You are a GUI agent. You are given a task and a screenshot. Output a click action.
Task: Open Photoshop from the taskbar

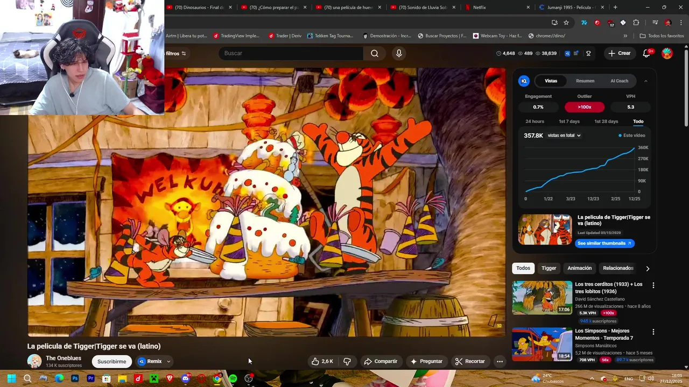coord(75,378)
